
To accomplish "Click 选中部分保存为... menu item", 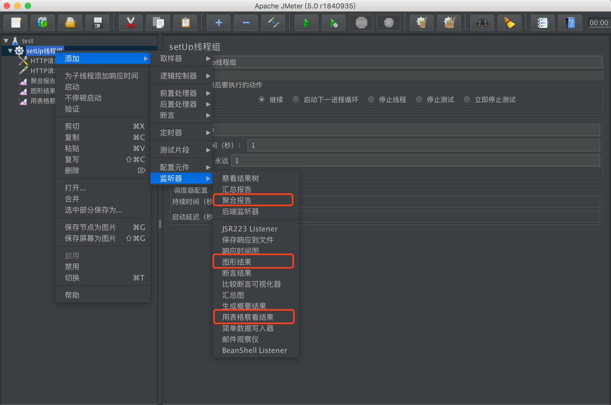I will point(103,210).
